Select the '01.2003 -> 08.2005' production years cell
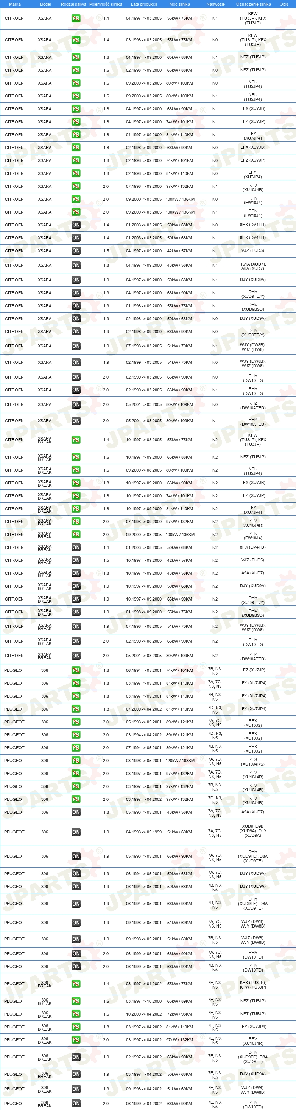Image resolution: width=296 pixels, height=1110 pixels. (144, 548)
